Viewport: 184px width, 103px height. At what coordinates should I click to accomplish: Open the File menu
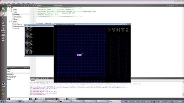point(2,3)
